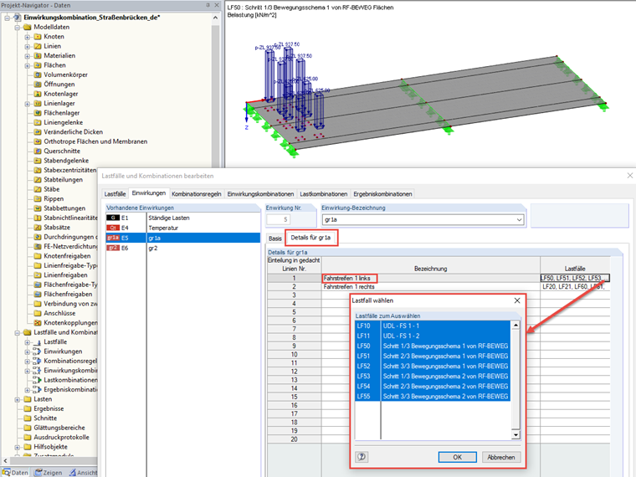Screen dimensions: 636x477
Task: Open the Lastkombinationen tab
Action: (x=324, y=194)
